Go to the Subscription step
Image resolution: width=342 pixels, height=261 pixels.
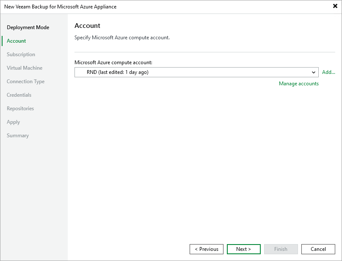21,54
